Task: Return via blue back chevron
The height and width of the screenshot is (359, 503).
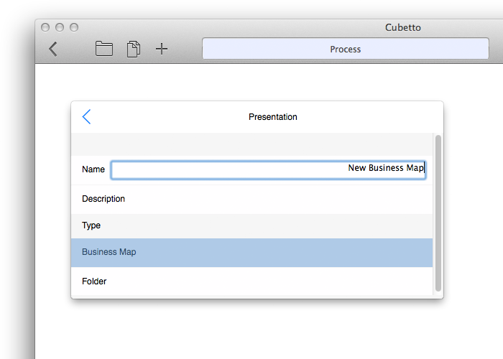Action: point(86,116)
